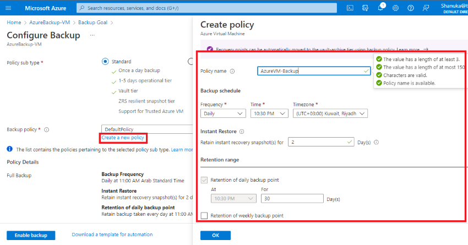The width and height of the screenshot is (468, 245).
Task: Enable Retention of weekly backup point checkbox
Action: click(204, 215)
